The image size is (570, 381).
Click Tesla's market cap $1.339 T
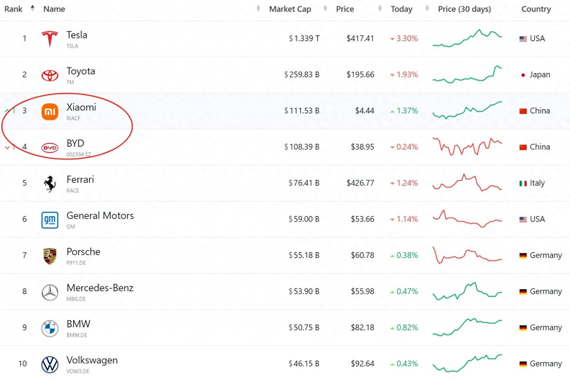tap(304, 39)
